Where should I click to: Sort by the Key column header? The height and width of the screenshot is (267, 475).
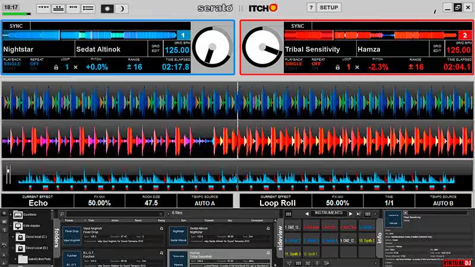[x=230, y=220]
